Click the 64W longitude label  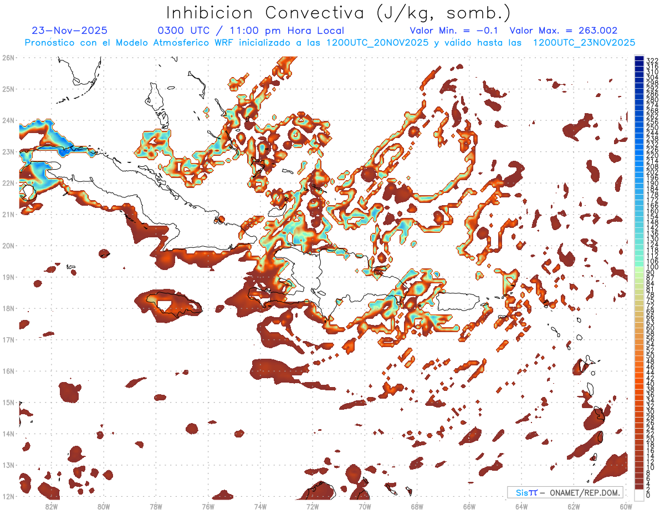(521, 506)
